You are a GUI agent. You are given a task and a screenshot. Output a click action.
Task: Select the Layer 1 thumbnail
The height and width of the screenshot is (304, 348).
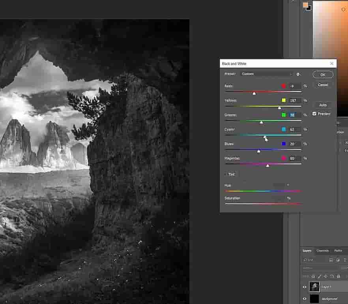click(x=314, y=287)
